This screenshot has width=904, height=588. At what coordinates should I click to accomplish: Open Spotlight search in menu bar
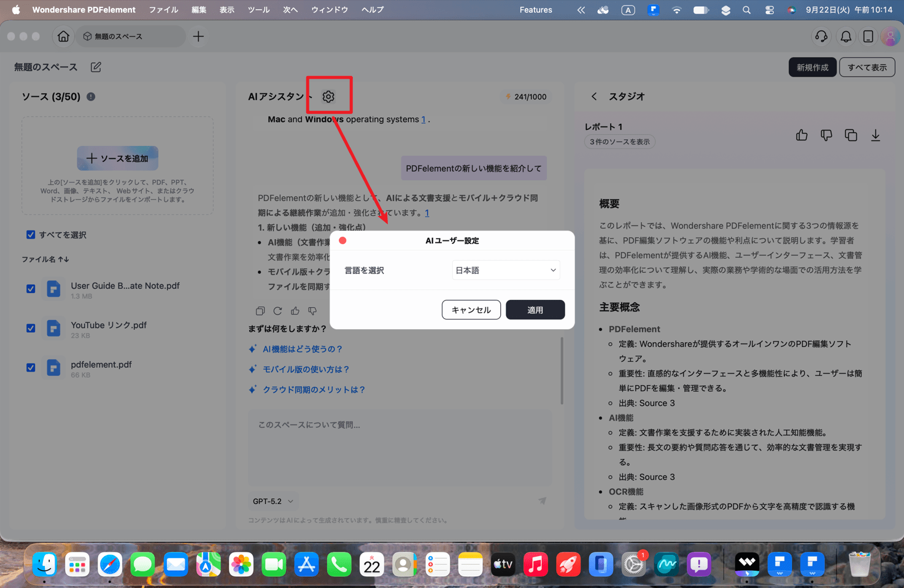tap(746, 10)
